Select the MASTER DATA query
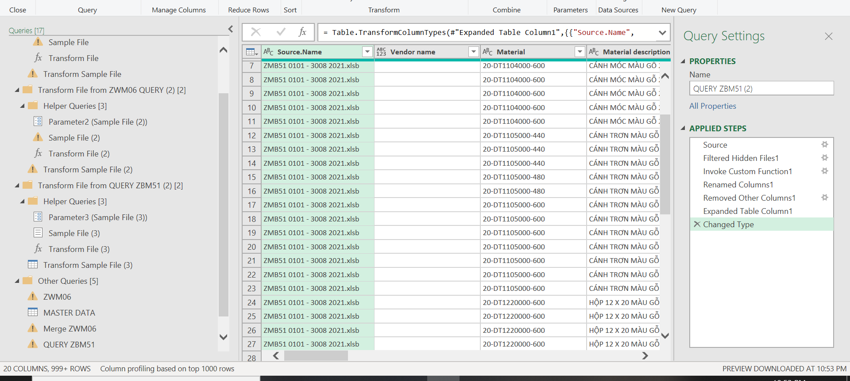 tap(69, 312)
